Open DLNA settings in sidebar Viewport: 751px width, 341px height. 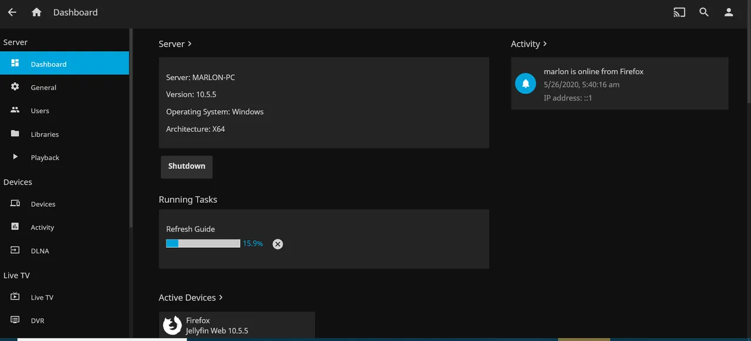65,250
